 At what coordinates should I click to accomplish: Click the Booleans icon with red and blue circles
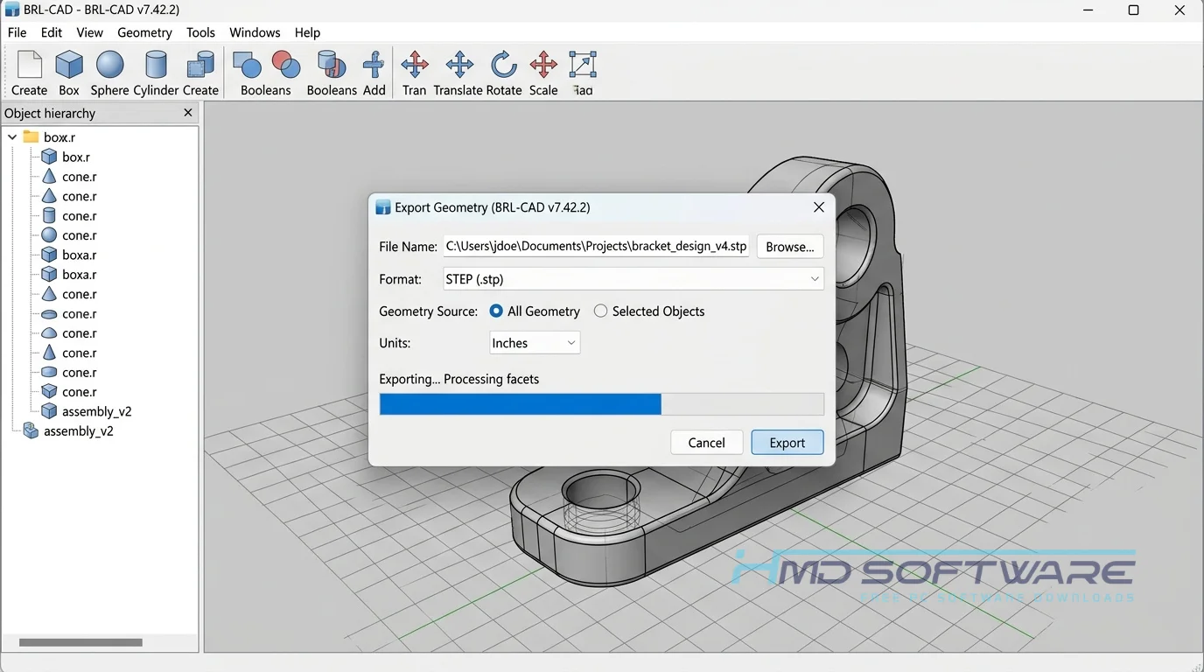click(286, 65)
